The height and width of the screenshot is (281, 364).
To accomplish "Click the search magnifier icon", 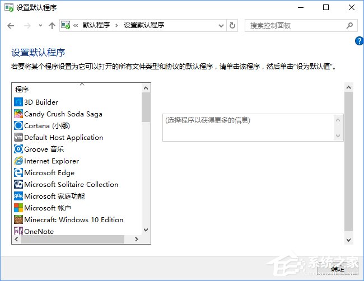I will pyautogui.click(x=349, y=26).
